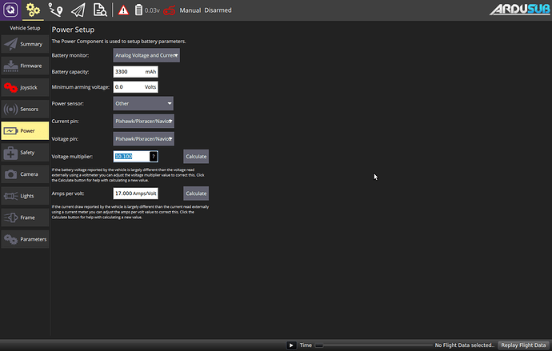Image resolution: width=552 pixels, height=351 pixels.
Task: Open Vehicle Setup gears icon
Action: [x=33, y=10]
